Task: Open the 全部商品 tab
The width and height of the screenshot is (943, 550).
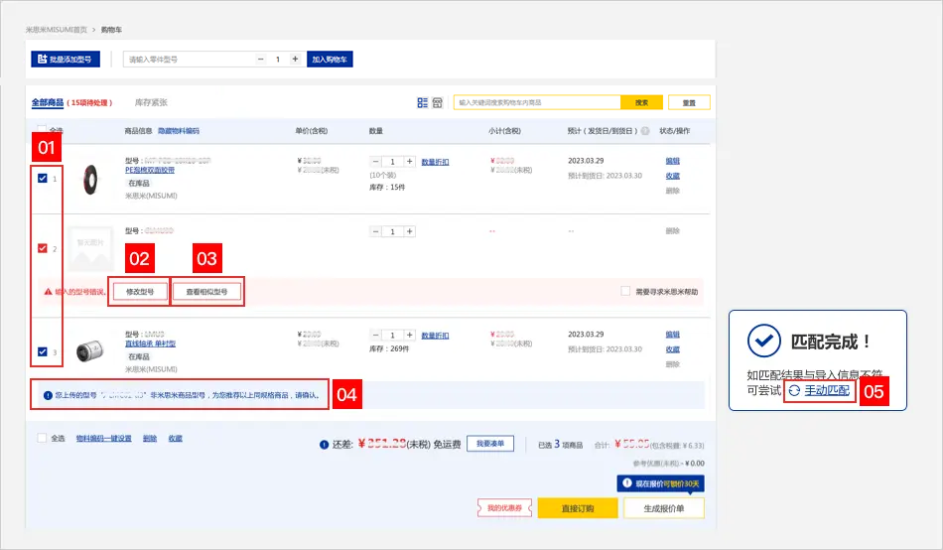Action: [47, 102]
